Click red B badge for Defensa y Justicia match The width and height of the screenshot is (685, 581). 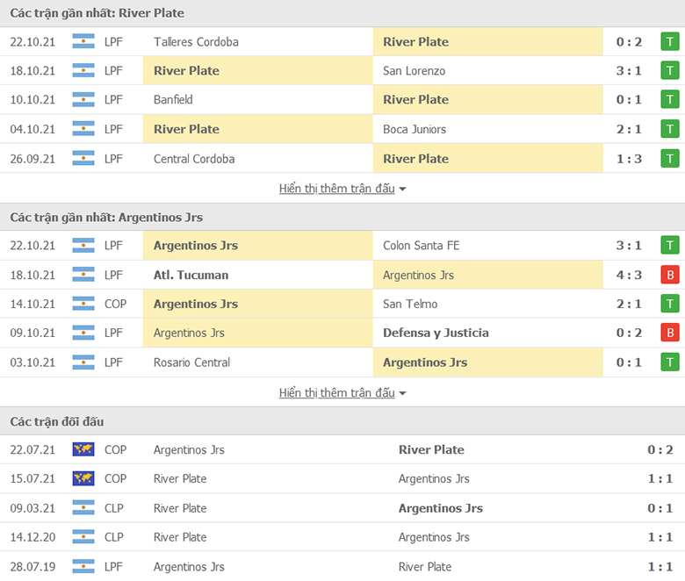point(670,333)
